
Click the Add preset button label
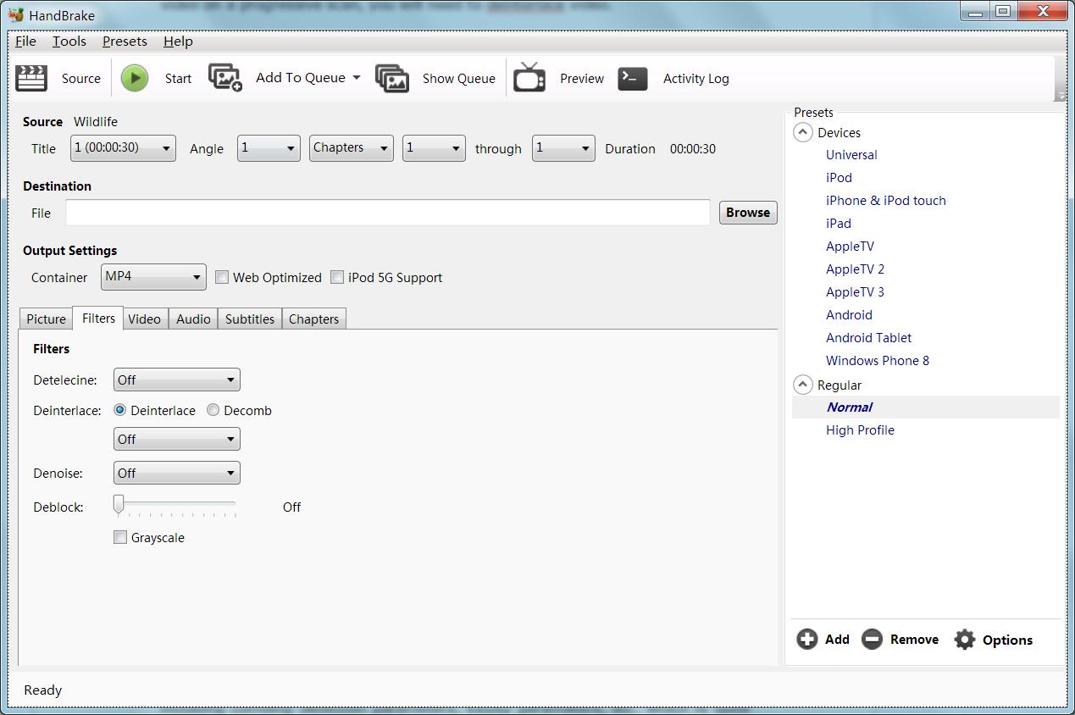point(837,640)
